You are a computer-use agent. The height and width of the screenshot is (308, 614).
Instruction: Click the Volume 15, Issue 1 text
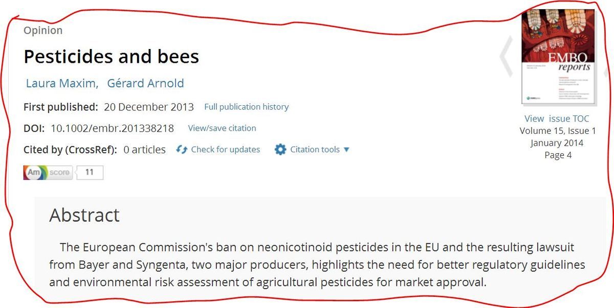point(558,131)
